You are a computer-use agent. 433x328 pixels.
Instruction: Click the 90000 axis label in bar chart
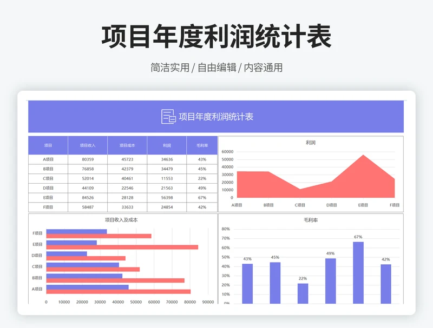pos(208,302)
